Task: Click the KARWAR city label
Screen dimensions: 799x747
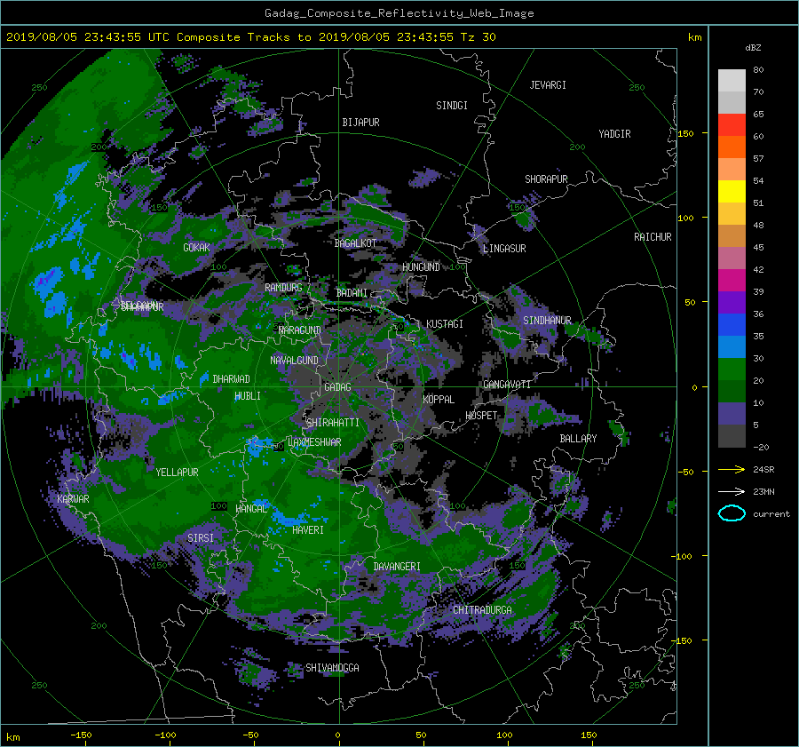Action: coord(73,499)
